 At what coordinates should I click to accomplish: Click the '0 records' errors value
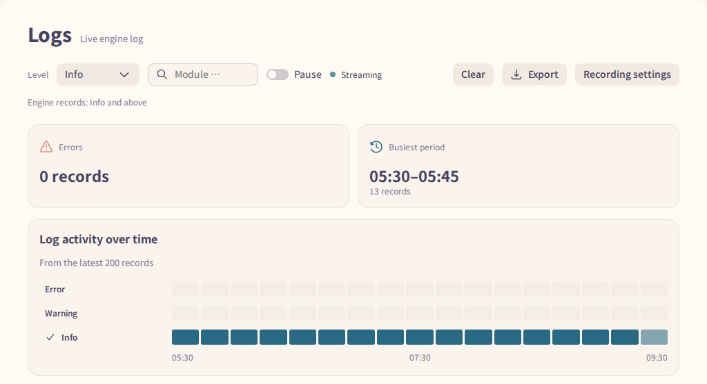coord(75,176)
